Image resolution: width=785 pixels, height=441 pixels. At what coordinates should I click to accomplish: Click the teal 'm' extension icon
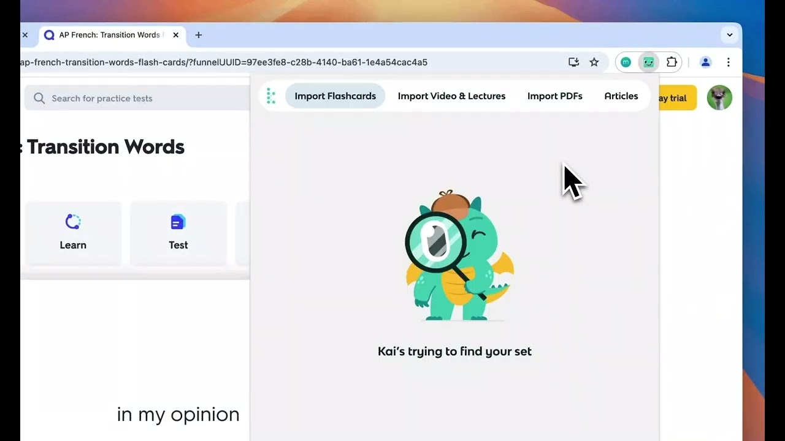(626, 62)
